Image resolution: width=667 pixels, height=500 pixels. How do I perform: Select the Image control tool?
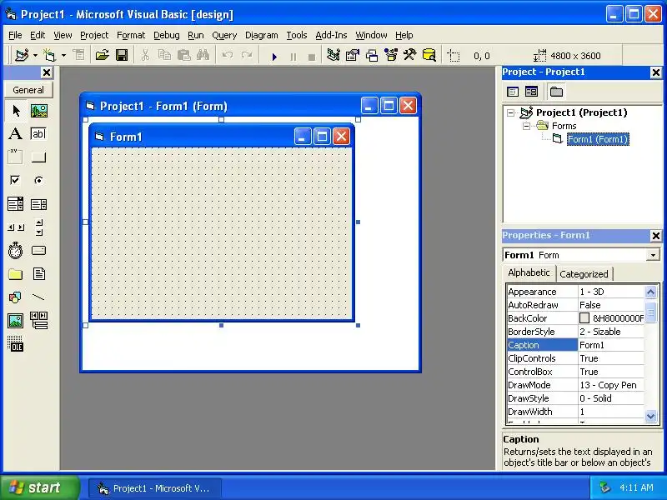[16, 320]
